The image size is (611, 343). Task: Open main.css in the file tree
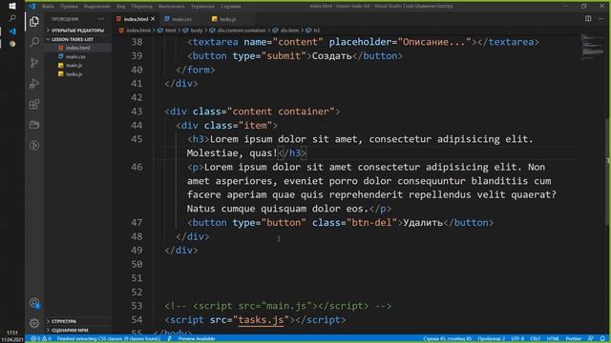[75, 57]
